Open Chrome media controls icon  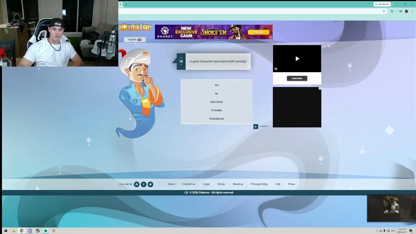(400, 11)
